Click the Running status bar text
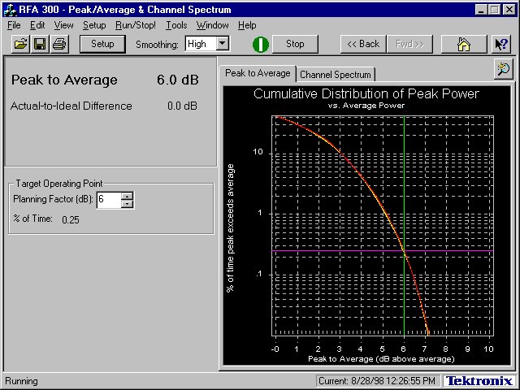The image size is (520, 390). 22,381
